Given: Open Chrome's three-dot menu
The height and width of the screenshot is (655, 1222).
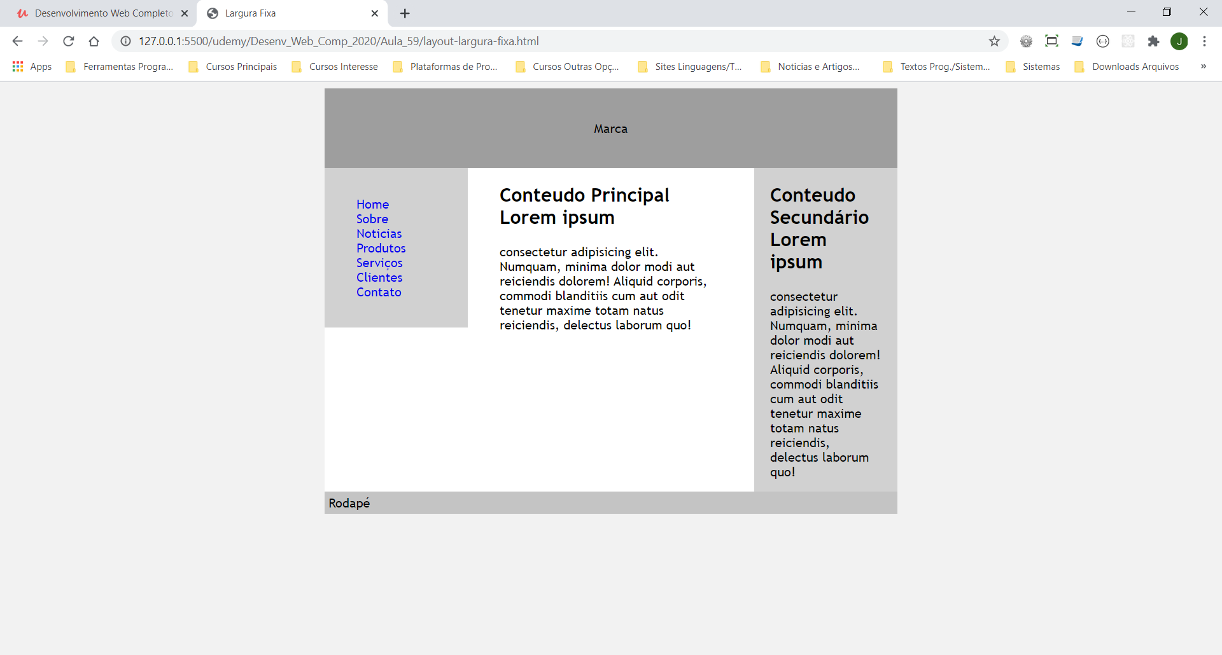Looking at the screenshot, I should pos(1204,41).
